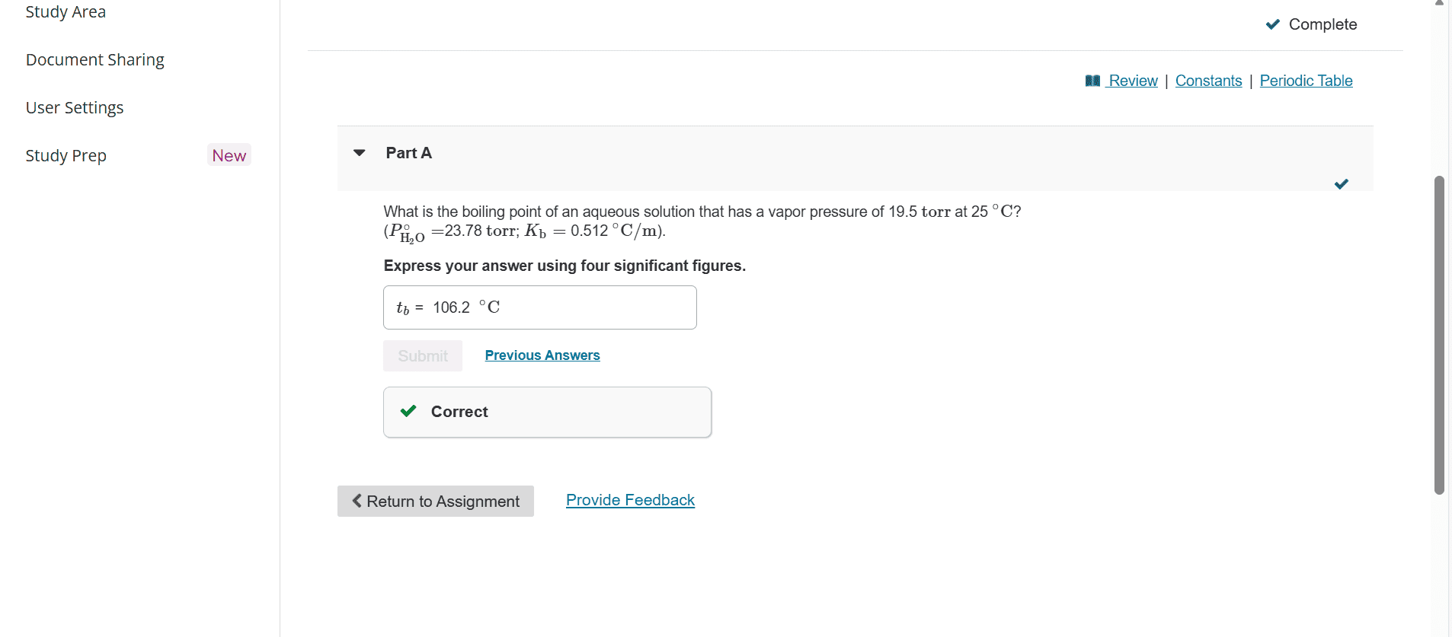Click the vertical scrollbar on the right
1452x637 pixels.
click(1438, 335)
